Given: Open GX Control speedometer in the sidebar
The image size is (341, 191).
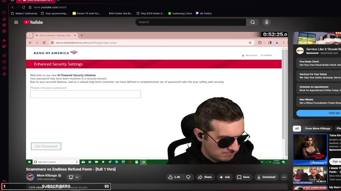Looking at the screenshot, I should [x=4, y=13].
